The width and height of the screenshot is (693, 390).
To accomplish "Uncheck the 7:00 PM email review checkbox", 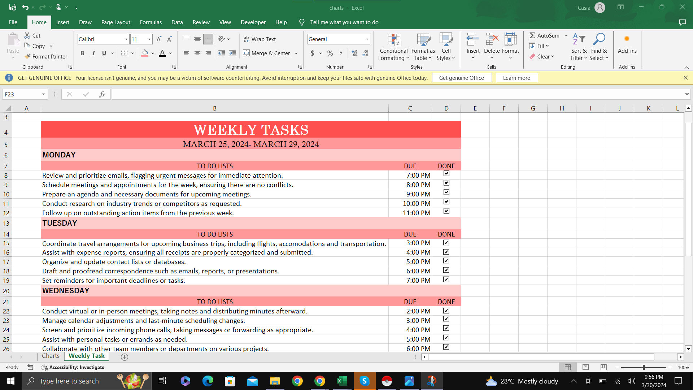I will (446, 174).
